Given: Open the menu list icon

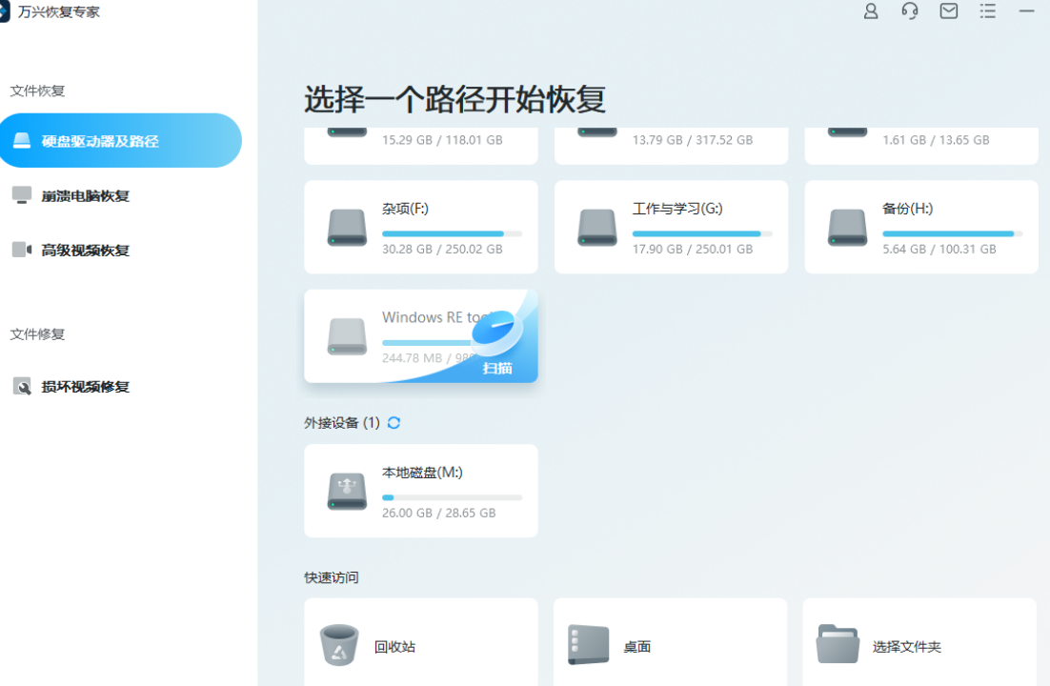Looking at the screenshot, I should pyautogui.click(x=988, y=11).
